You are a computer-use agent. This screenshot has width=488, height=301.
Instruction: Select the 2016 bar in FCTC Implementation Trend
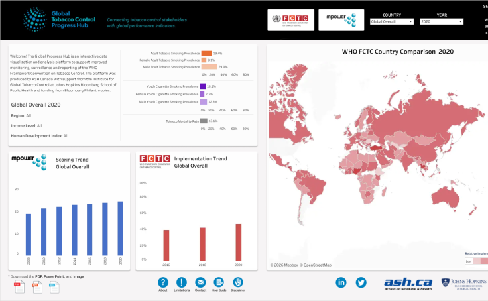[x=166, y=245]
